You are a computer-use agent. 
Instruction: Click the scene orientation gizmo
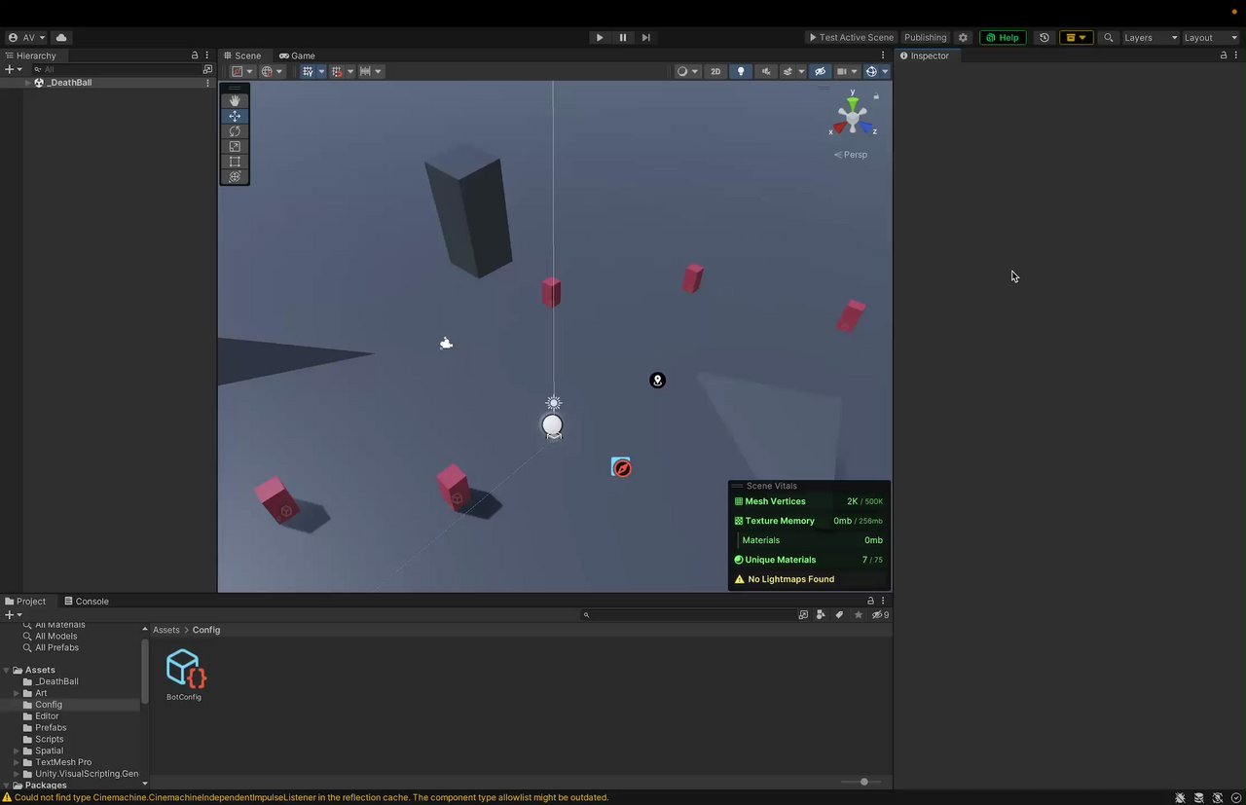(x=853, y=116)
